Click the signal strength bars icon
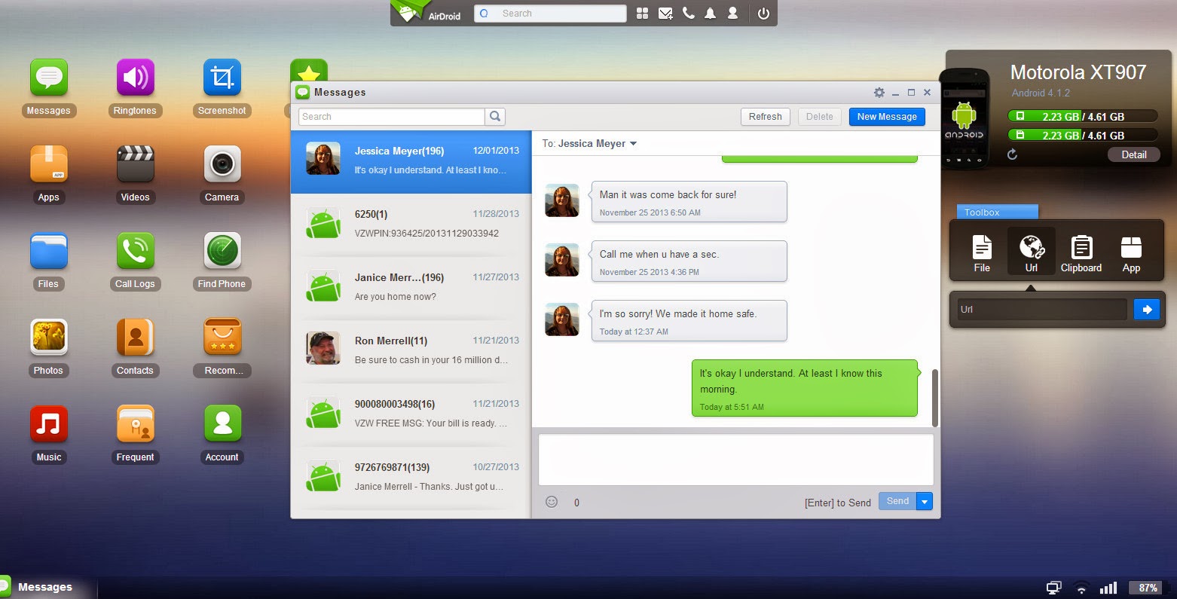1177x599 pixels. tap(1108, 588)
